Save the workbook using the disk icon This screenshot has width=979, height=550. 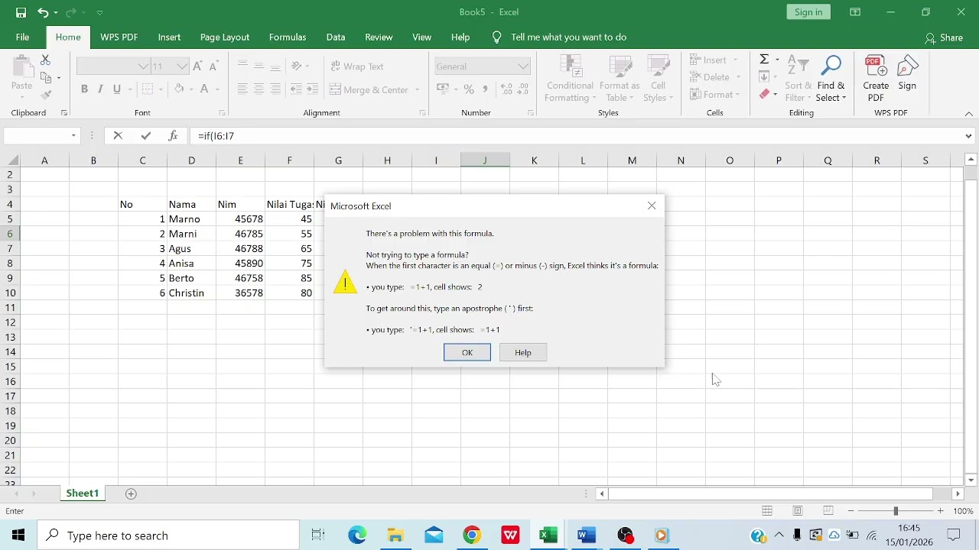(21, 12)
